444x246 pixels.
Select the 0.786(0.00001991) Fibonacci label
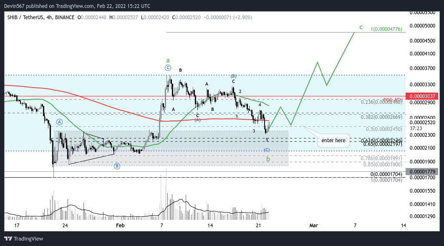pos(381,158)
